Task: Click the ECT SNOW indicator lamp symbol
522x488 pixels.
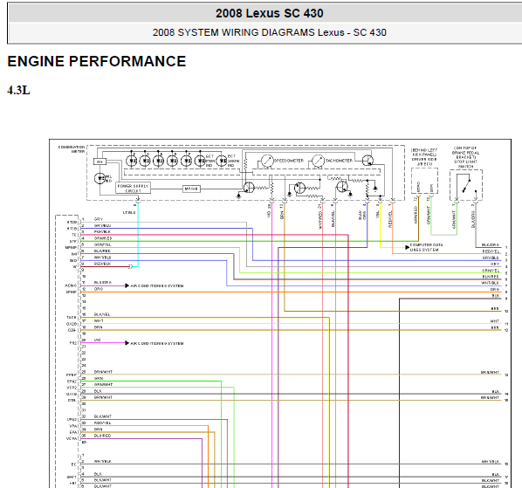Action: click(x=222, y=161)
